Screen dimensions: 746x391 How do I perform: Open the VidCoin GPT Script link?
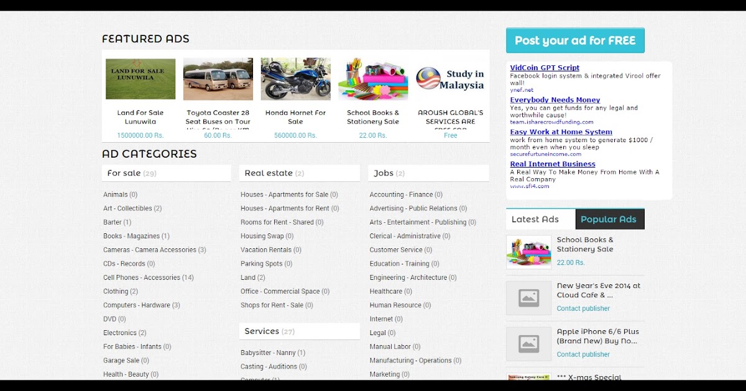(x=545, y=68)
